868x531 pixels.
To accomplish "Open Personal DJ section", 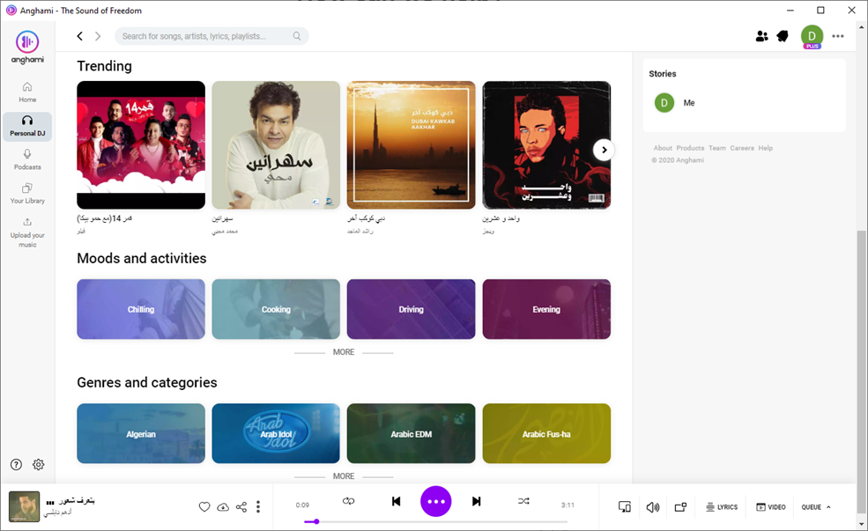I will click(x=27, y=126).
